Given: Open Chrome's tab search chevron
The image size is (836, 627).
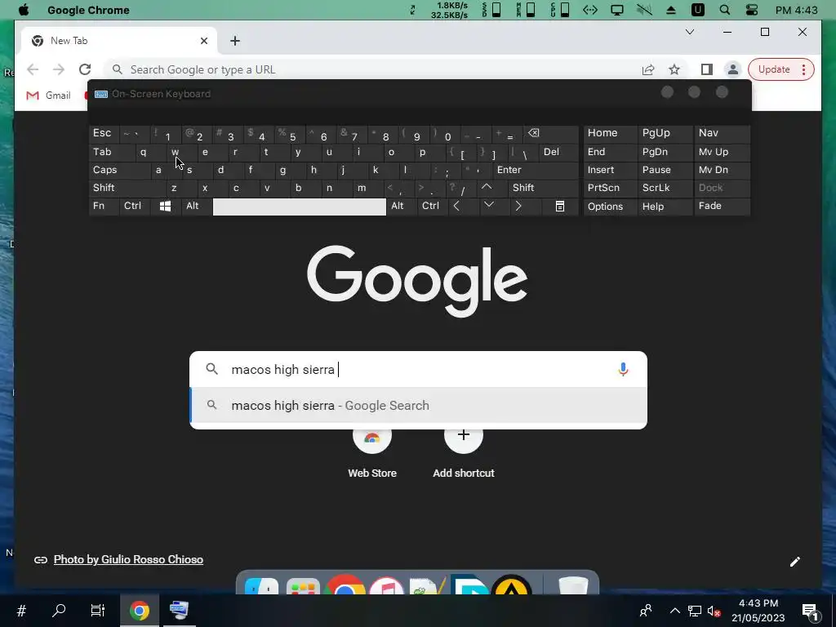Looking at the screenshot, I should pos(689,32).
